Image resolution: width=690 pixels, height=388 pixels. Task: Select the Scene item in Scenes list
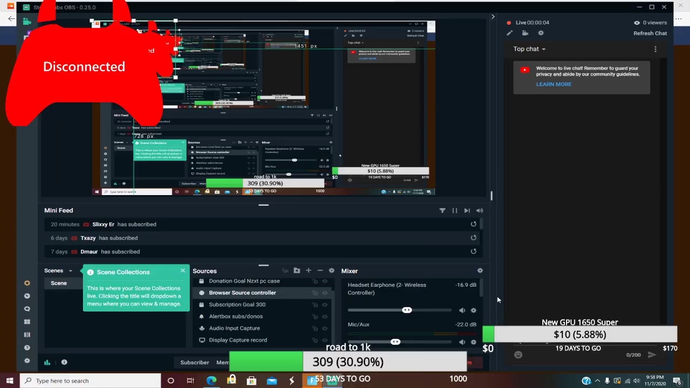(x=64, y=283)
